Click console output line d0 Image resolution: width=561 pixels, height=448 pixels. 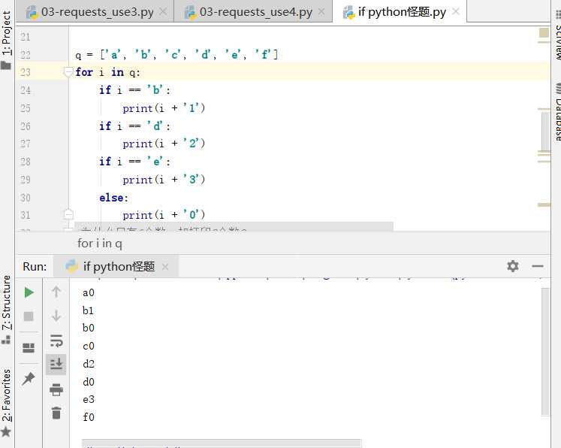pos(89,382)
